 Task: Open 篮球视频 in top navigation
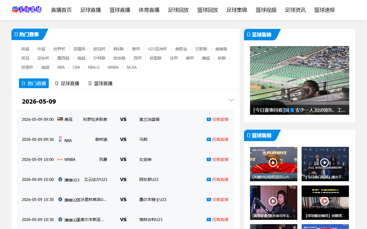[266, 10]
